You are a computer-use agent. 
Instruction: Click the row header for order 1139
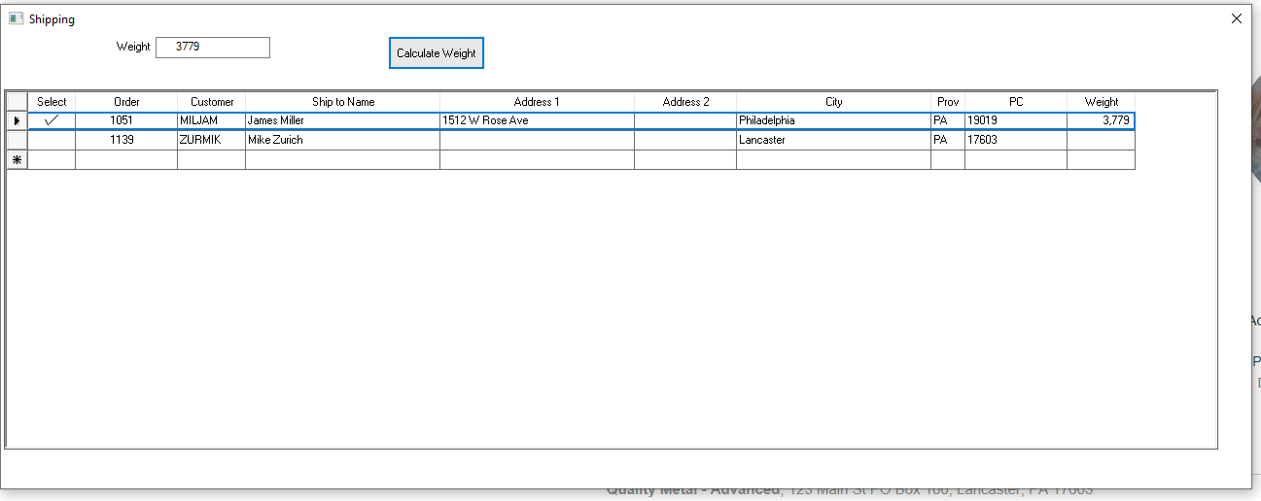pyautogui.click(x=17, y=140)
